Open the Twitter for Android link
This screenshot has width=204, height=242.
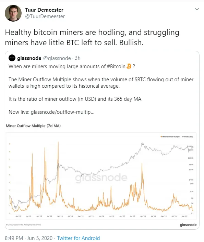point(79,238)
